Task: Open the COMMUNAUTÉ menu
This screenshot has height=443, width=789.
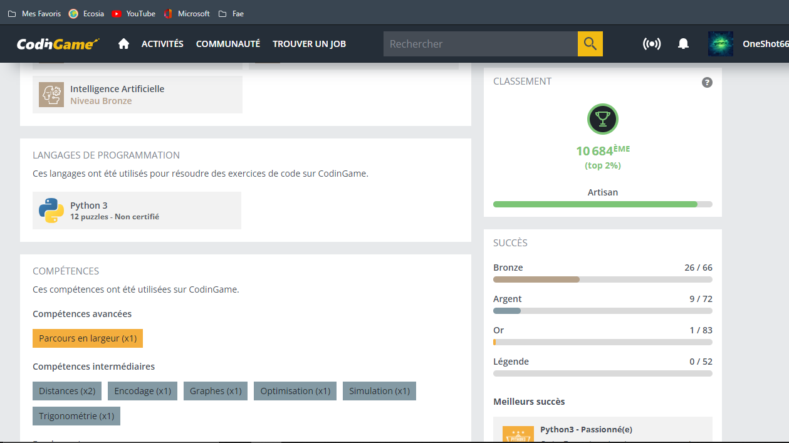Action: point(228,44)
